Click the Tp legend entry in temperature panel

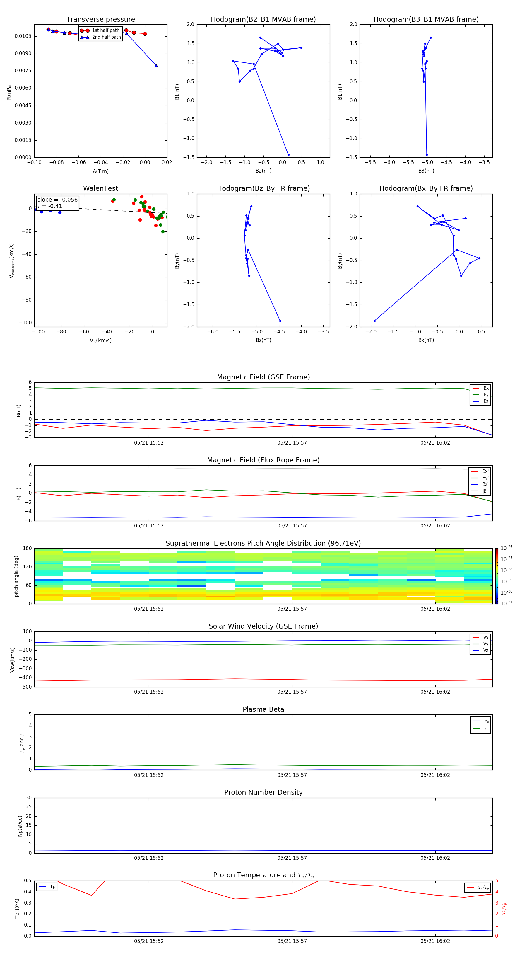tap(47, 887)
